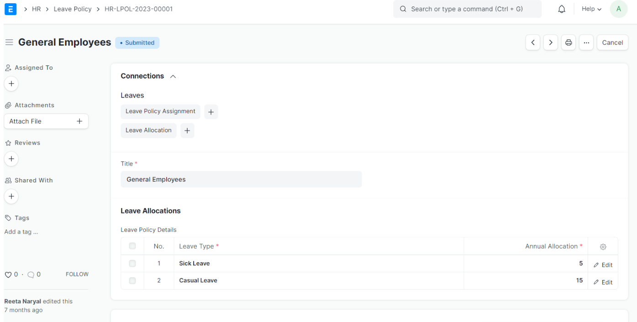The image size is (637, 322).
Task: Select all rows using header checkbox
Action: coord(132,246)
